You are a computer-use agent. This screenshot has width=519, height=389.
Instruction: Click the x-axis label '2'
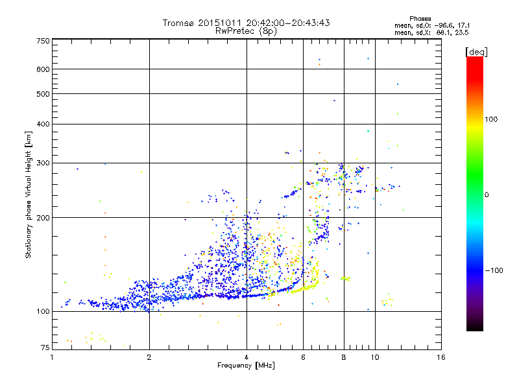(x=149, y=357)
